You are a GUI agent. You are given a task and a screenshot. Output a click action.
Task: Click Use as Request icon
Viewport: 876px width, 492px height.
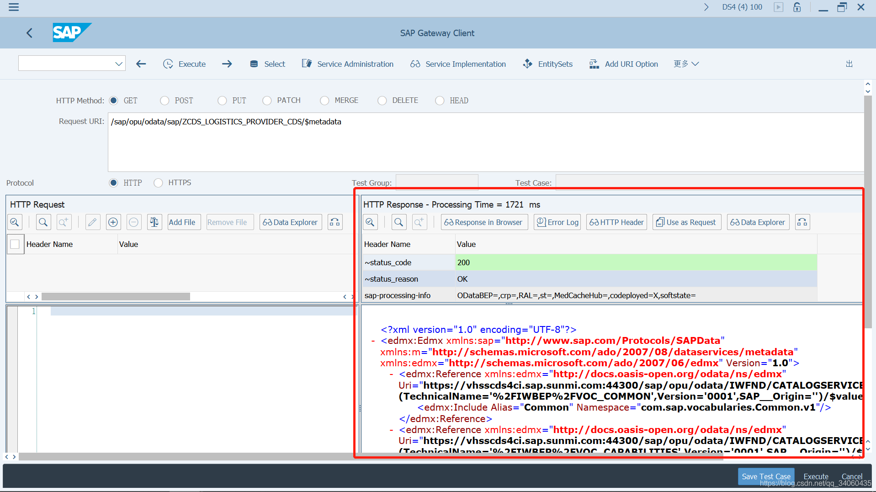pyautogui.click(x=686, y=222)
